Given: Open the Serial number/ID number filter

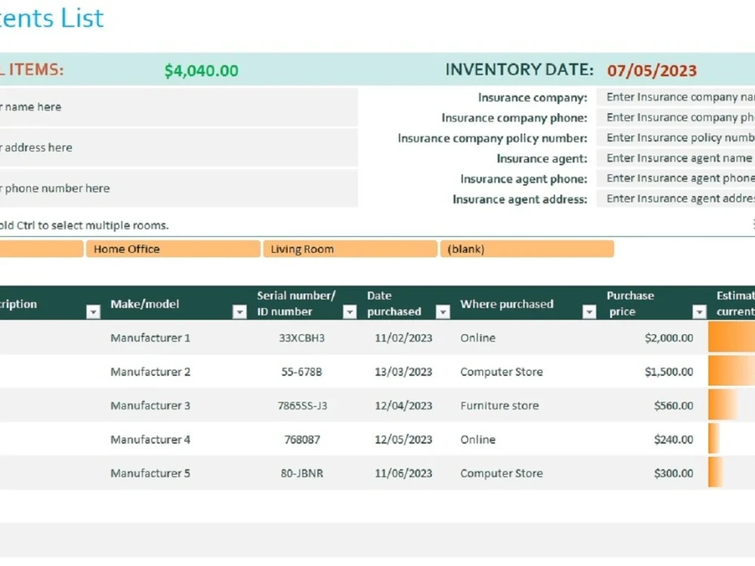Looking at the screenshot, I should (x=350, y=311).
